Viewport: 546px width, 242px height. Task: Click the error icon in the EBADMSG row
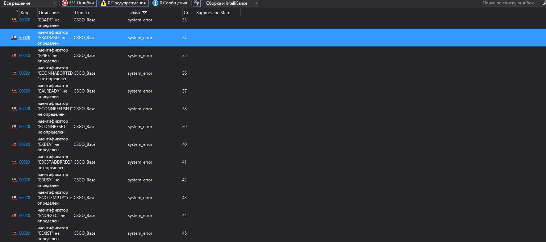[x=14, y=38]
